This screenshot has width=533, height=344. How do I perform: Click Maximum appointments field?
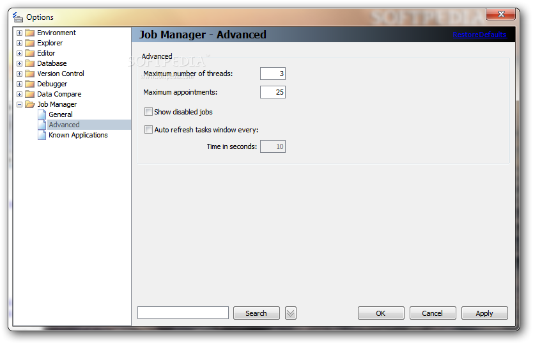coord(273,92)
